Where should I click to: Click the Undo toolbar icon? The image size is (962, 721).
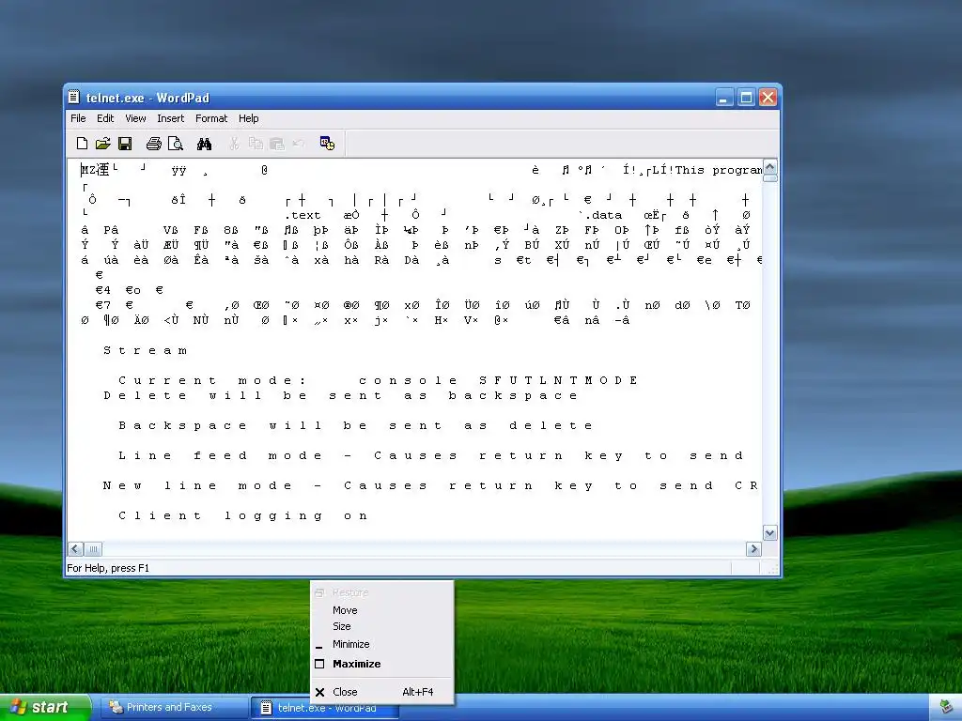coord(299,144)
